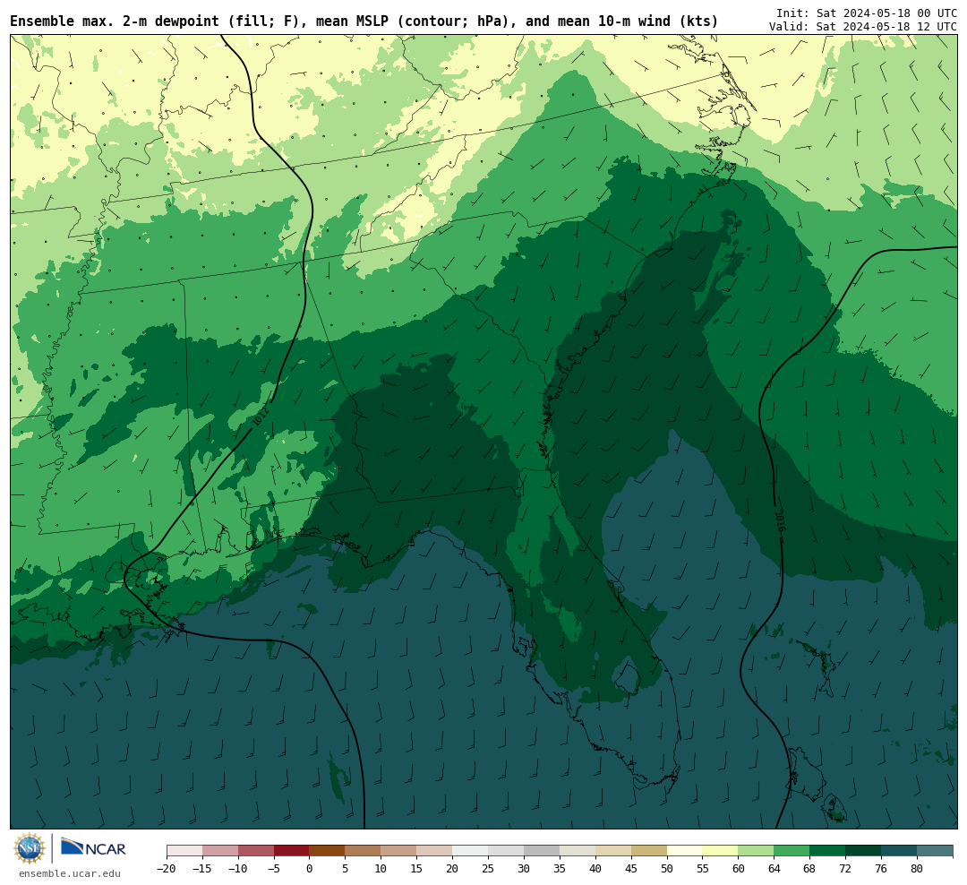Click the colorbar swatch between 60 and 64
This screenshot has height=885, width=967.
point(756,851)
